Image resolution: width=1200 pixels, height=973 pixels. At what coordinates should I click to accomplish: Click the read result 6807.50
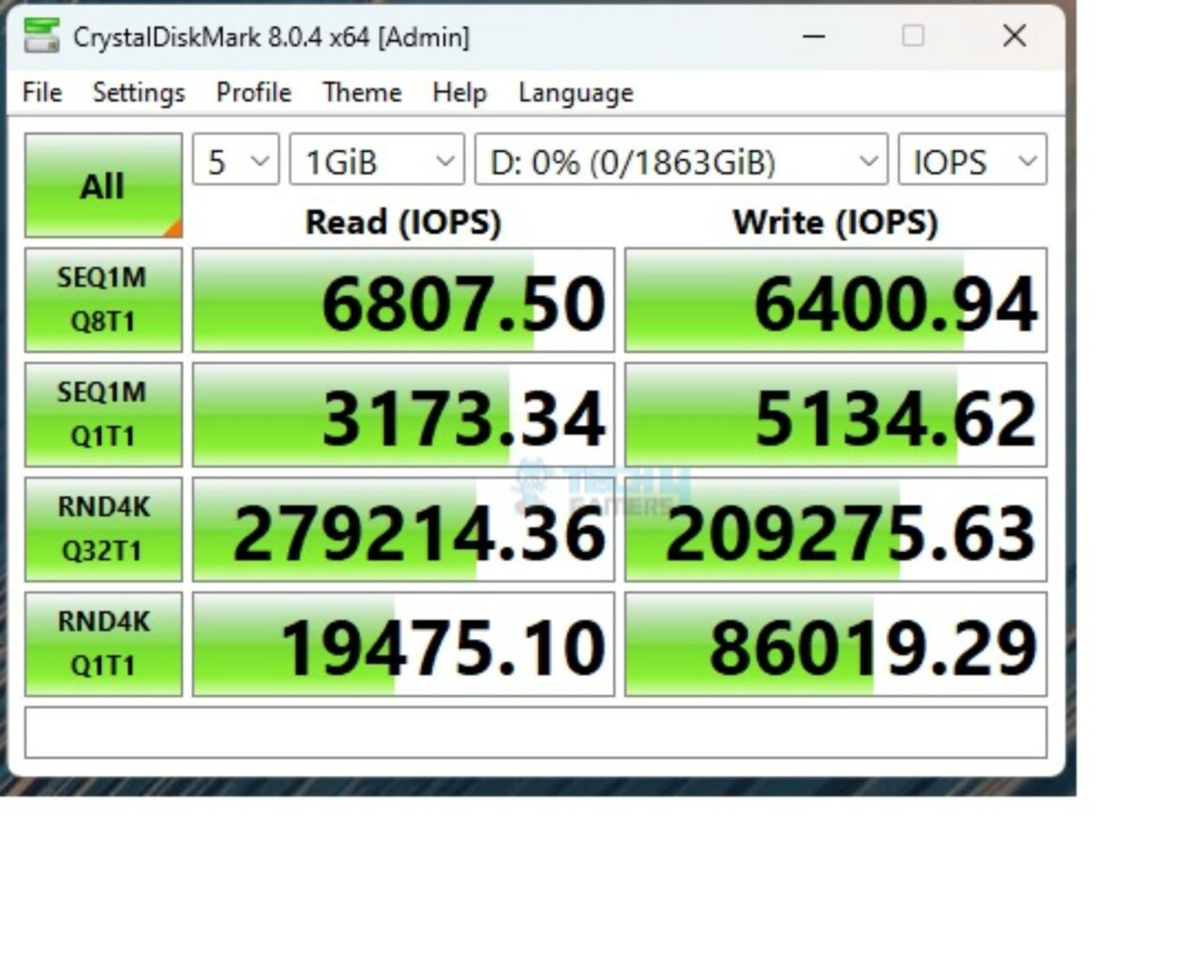(x=403, y=300)
